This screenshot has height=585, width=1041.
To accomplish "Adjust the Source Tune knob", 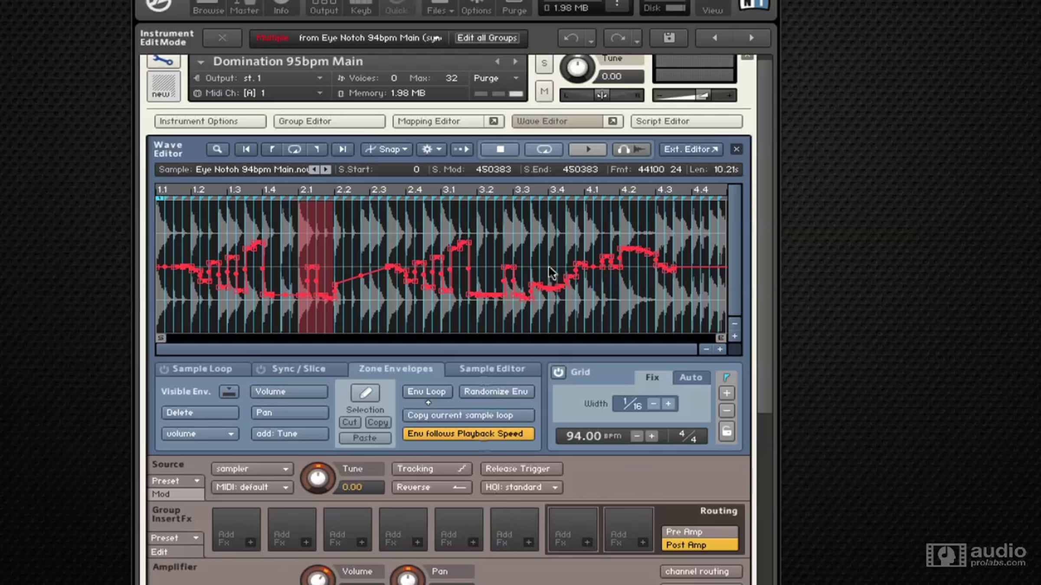I will 318,478.
